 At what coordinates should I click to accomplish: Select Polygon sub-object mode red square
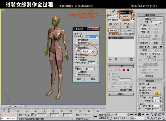click(124, 70)
